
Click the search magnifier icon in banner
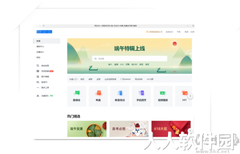click(x=96, y=59)
